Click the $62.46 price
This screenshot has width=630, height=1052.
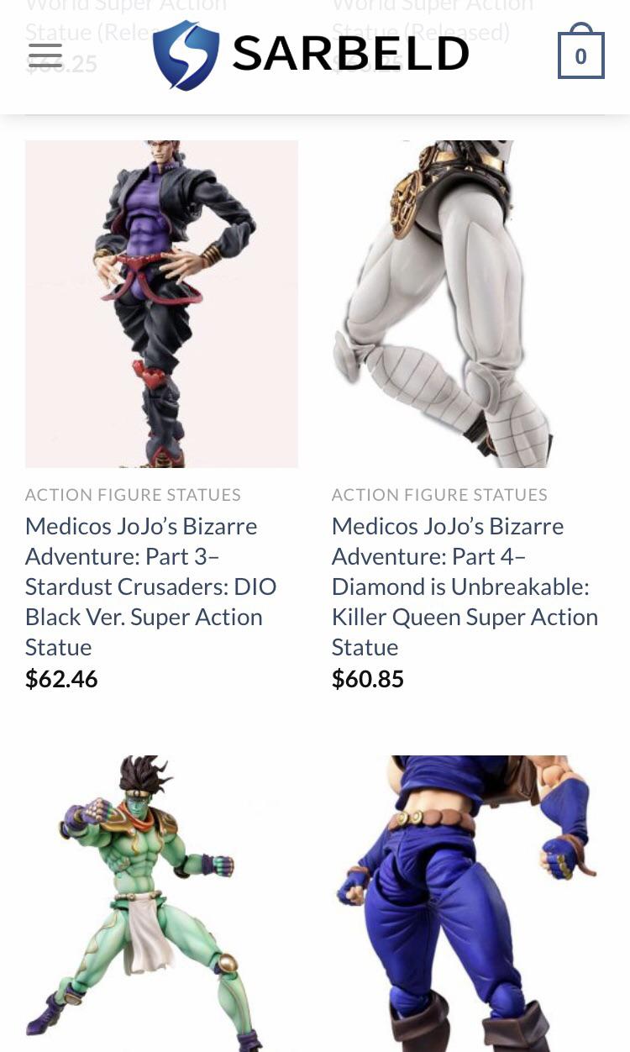(61, 679)
